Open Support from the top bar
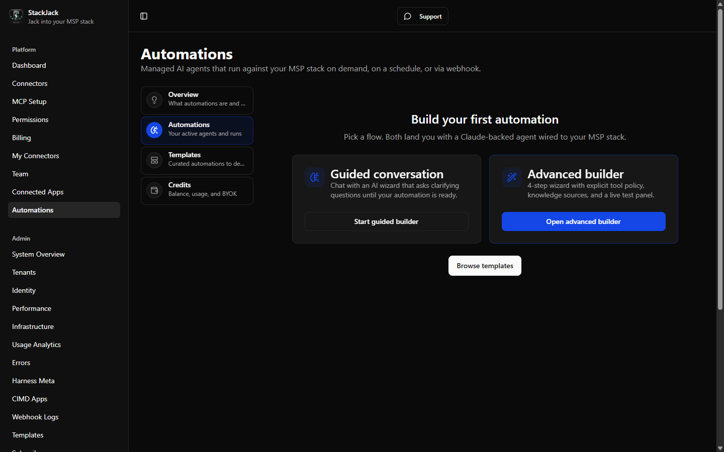Screen dimensions: 724x452 pyautogui.click(x=423, y=16)
